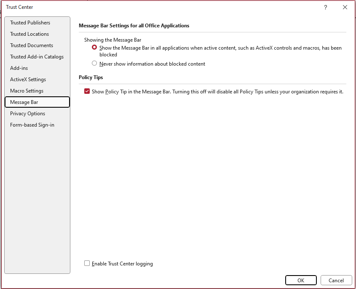Close the Trust Center dialog
The image size is (356, 289).
tap(345, 7)
